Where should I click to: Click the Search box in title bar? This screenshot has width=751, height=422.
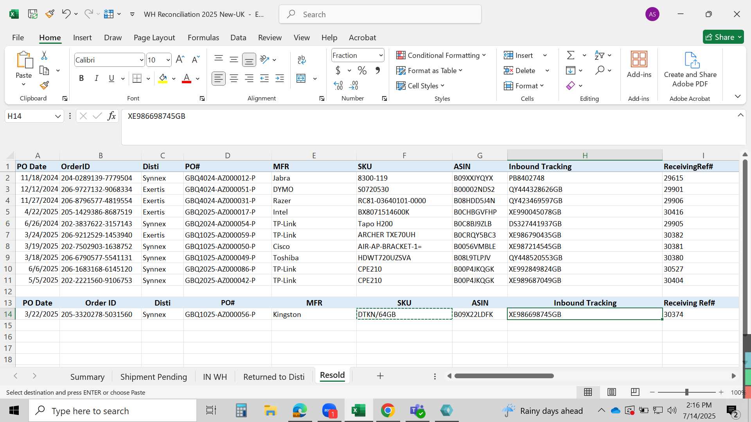pyautogui.click(x=380, y=14)
